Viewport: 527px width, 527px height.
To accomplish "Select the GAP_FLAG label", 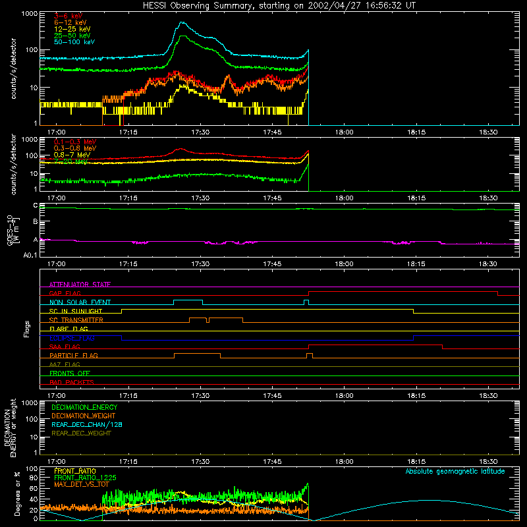I will 65,293.
